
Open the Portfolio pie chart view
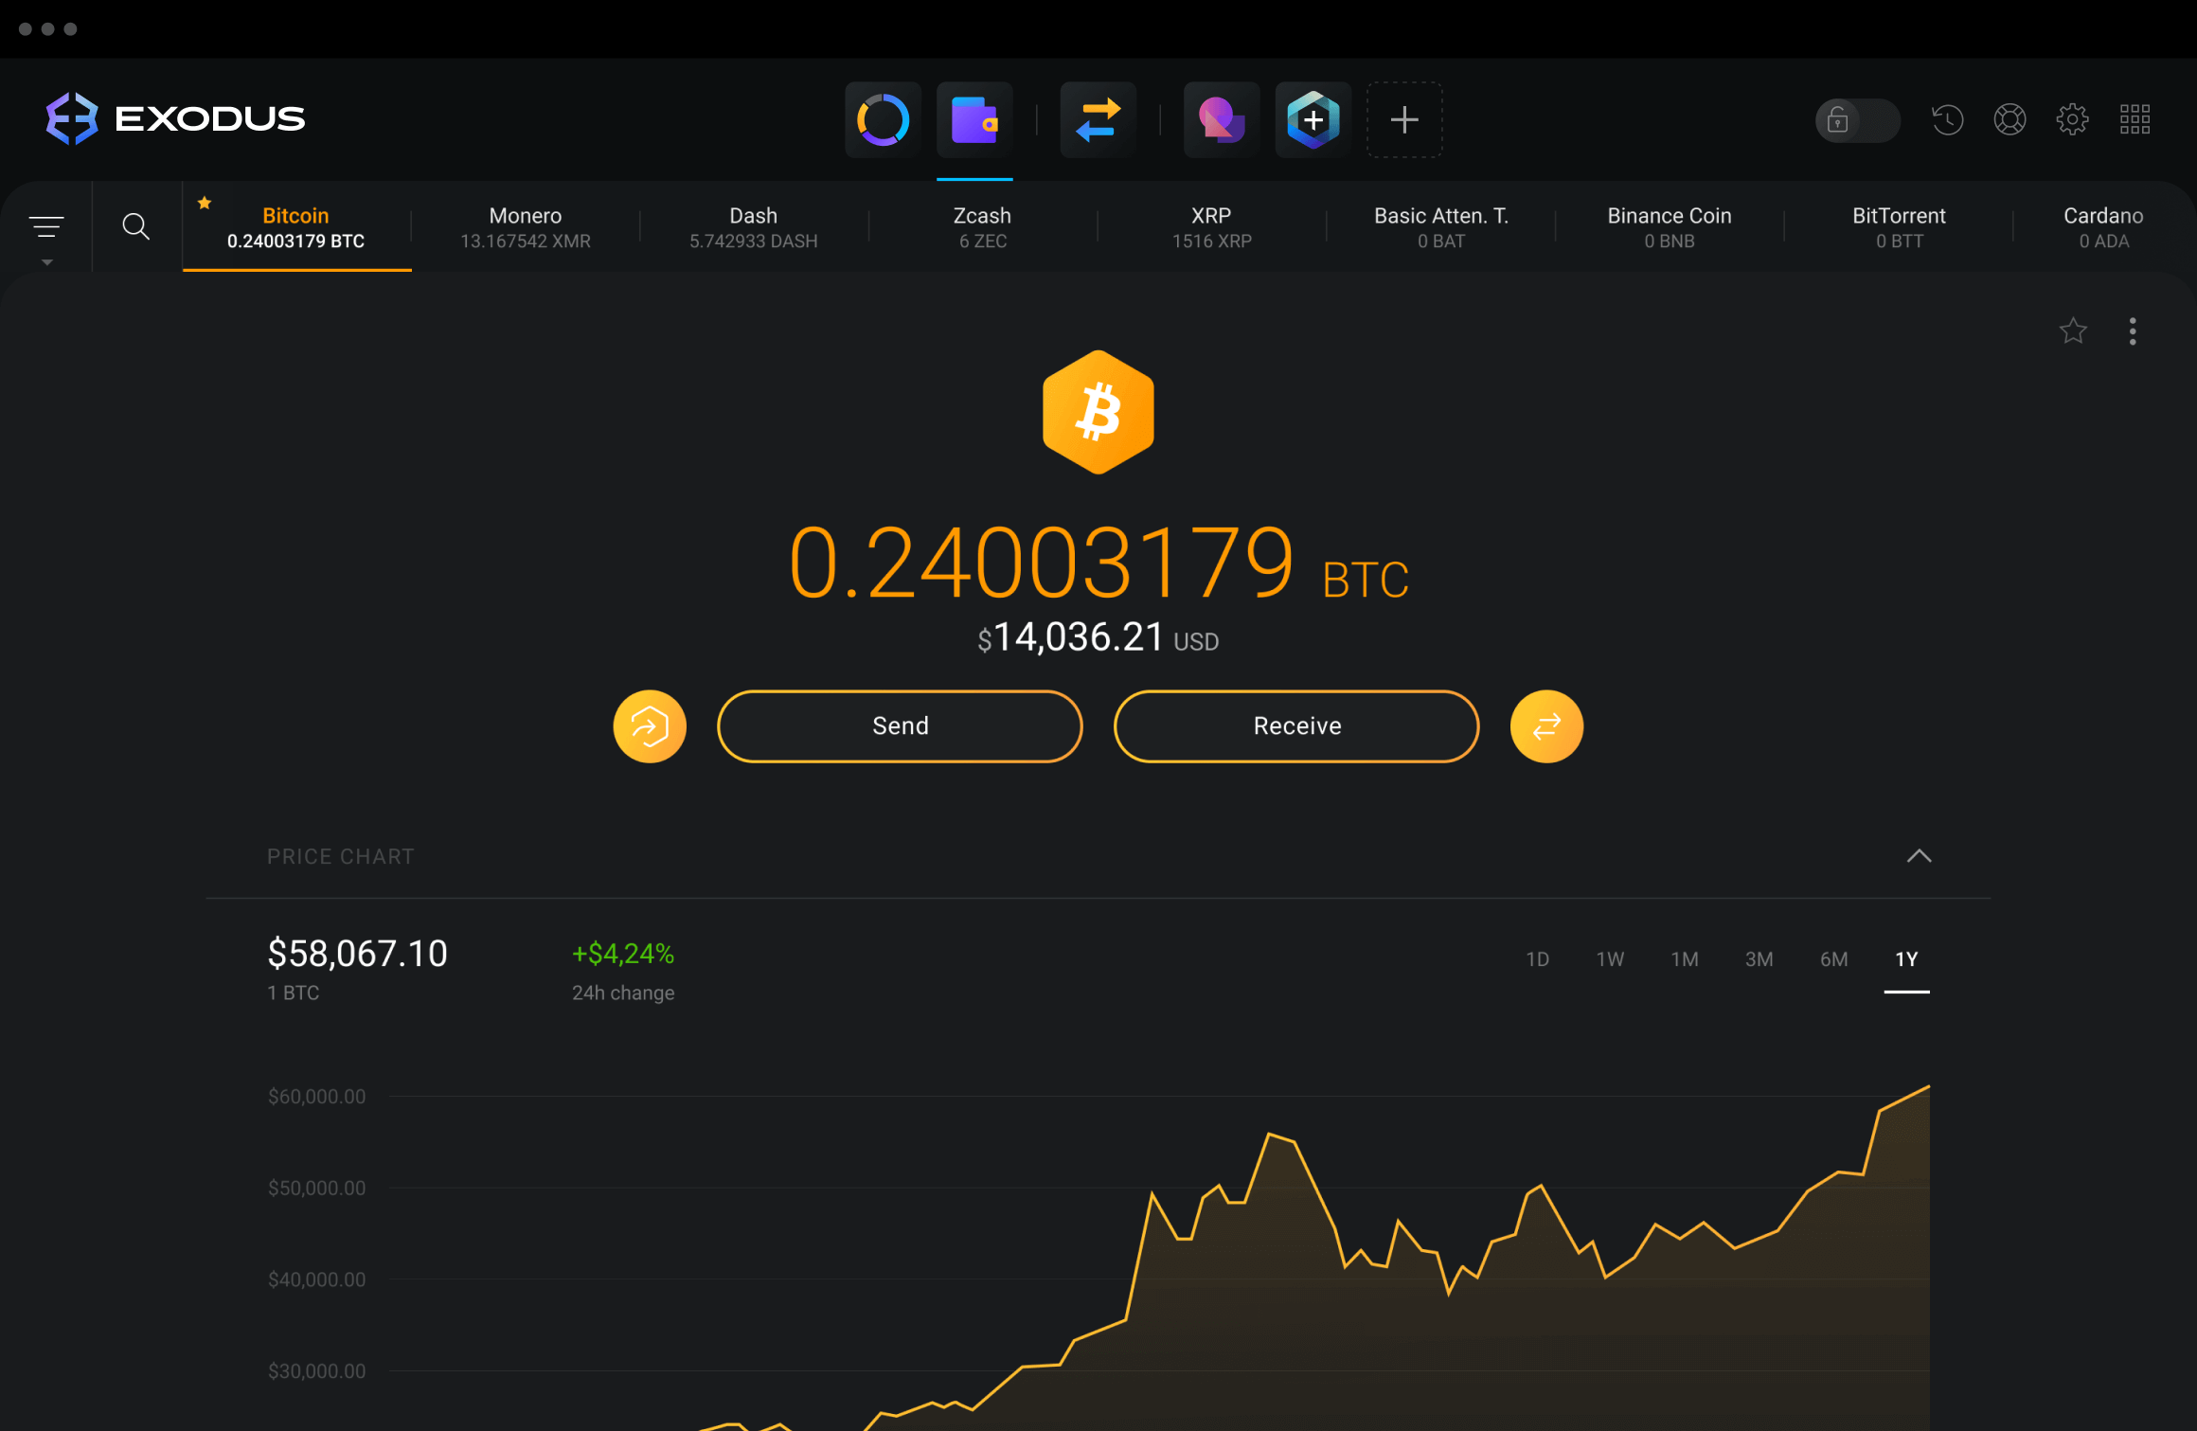pyautogui.click(x=882, y=119)
